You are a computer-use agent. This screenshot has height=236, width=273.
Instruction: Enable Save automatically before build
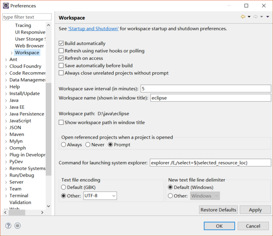point(61,65)
